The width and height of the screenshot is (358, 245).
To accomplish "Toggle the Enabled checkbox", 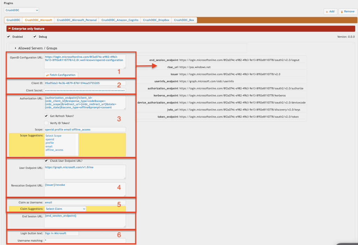I will point(9,37).
